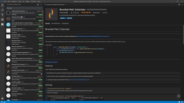Select the Bracketeer extension entry
The width and height of the screenshot is (184, 103).
pos(24,100)
